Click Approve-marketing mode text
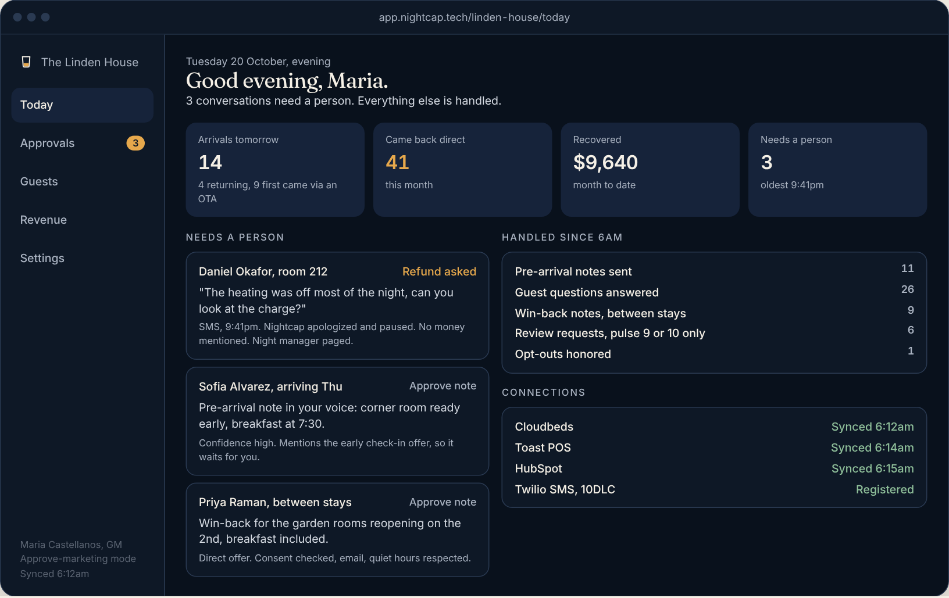The width and height of the screenshot is (949, 598). [x=78, y=558]
